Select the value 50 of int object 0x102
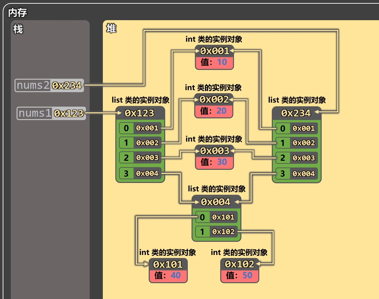The image size is (379, 299). tap(247, 275)
